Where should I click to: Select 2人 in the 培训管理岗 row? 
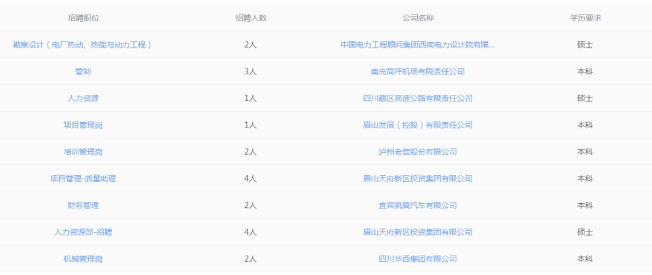(x=251, y=152)
